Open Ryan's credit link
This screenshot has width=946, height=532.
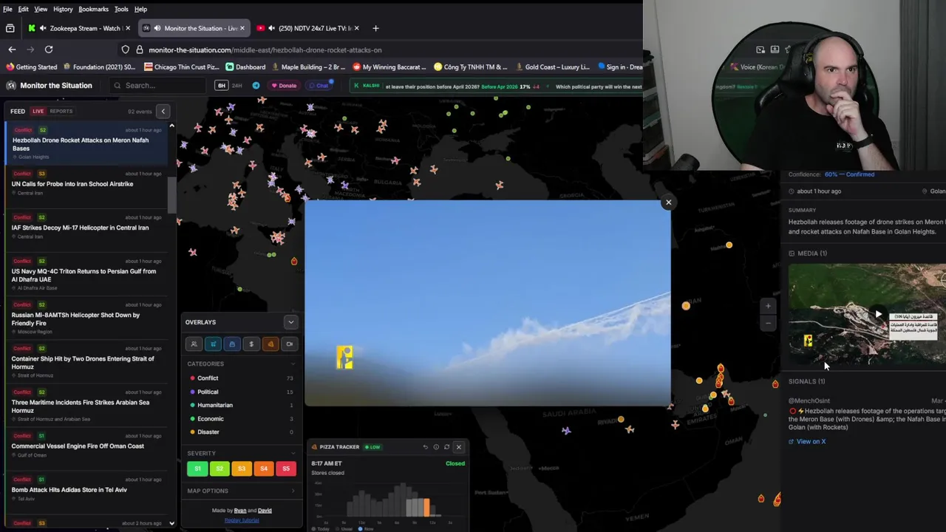pos(239,511)
